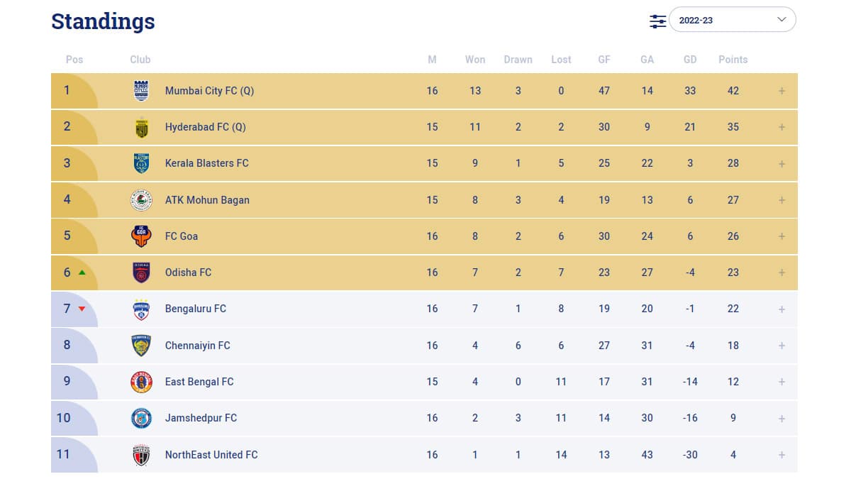Click the Mumbai City FC club logo
The height and width of the screenshot is (479, 851).
(x=142, y=91)
